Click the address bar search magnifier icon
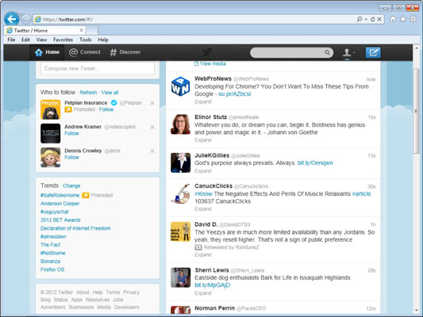Viewport: 423px width, 317px height. [x=360, y=19]
